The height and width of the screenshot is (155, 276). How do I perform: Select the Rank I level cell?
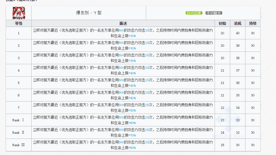coord(19,120)
